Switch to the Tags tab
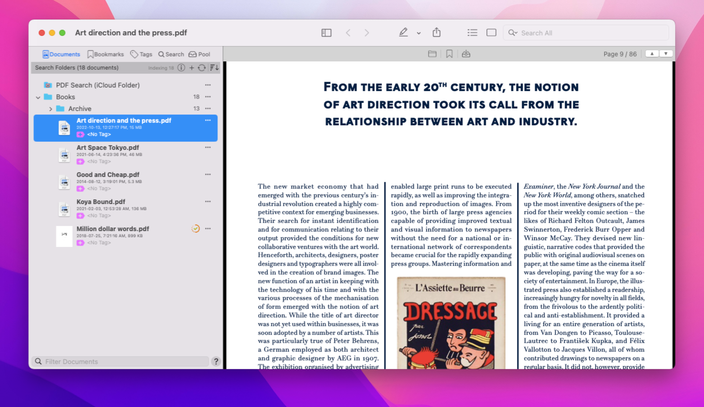This screenshot has width=704, height=407. click(141, 54)
